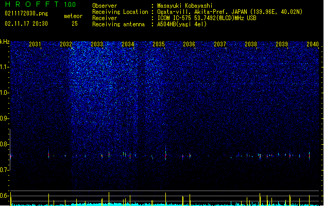The image size is (324, 206).
Task: Click the 2037 time axis marker
Action: [x=220, y=44]
